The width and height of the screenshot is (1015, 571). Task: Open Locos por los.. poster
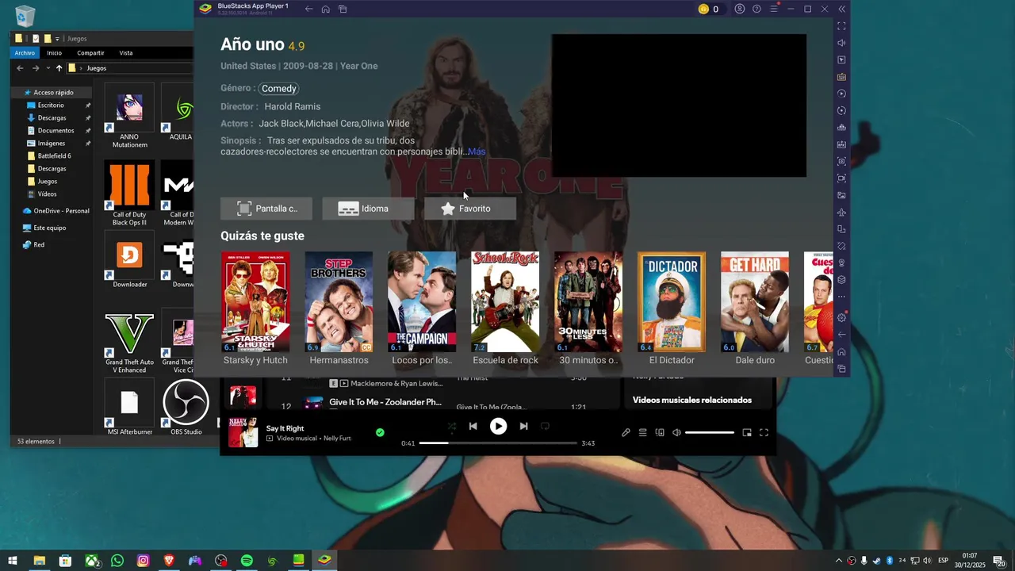click(x=422, y=301)
